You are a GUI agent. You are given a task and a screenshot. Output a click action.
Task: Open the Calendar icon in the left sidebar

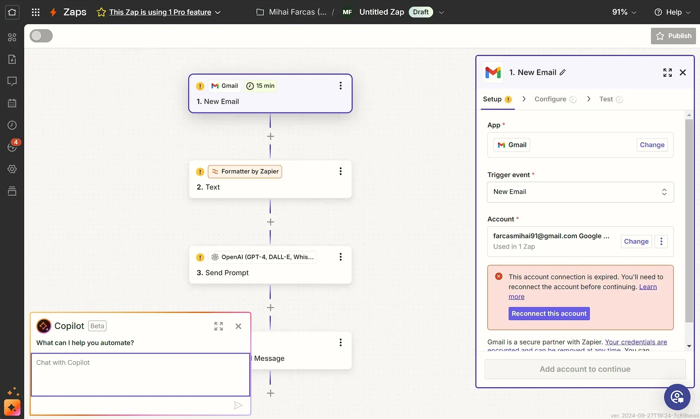click(12, 103)
